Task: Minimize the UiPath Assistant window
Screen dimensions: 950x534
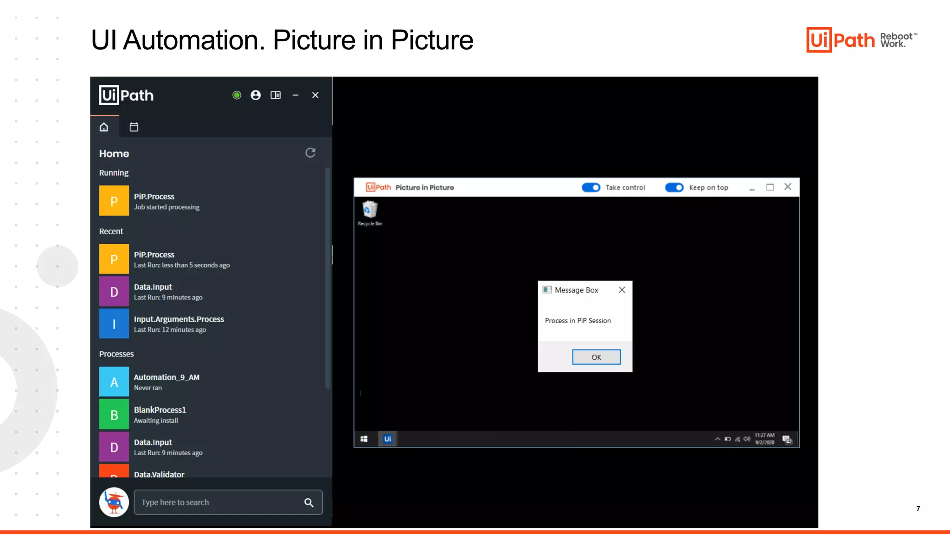Action: point(295,95)
